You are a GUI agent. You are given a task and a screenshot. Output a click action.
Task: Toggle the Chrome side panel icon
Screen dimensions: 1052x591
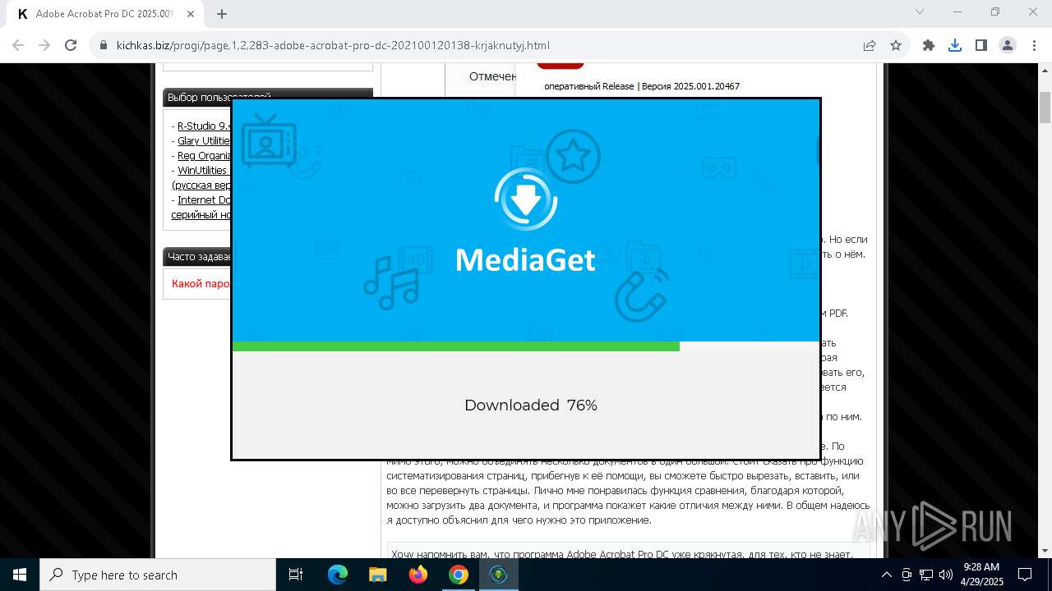pyautogui.click(x=981, y=45)
